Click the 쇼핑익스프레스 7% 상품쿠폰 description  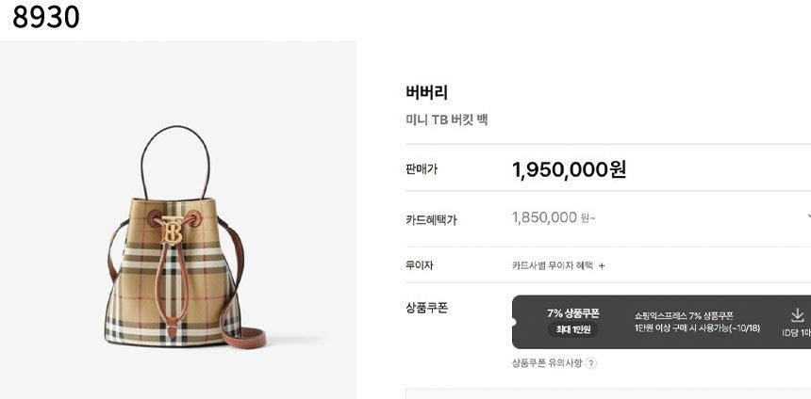685,315
